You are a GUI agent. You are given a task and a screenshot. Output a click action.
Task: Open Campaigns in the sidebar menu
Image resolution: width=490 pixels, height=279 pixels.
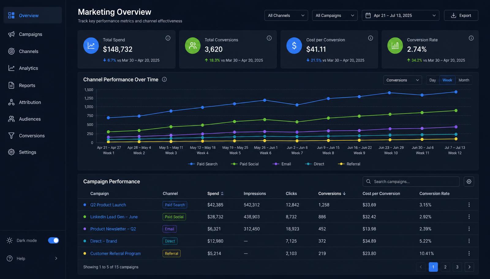point(33,34)
